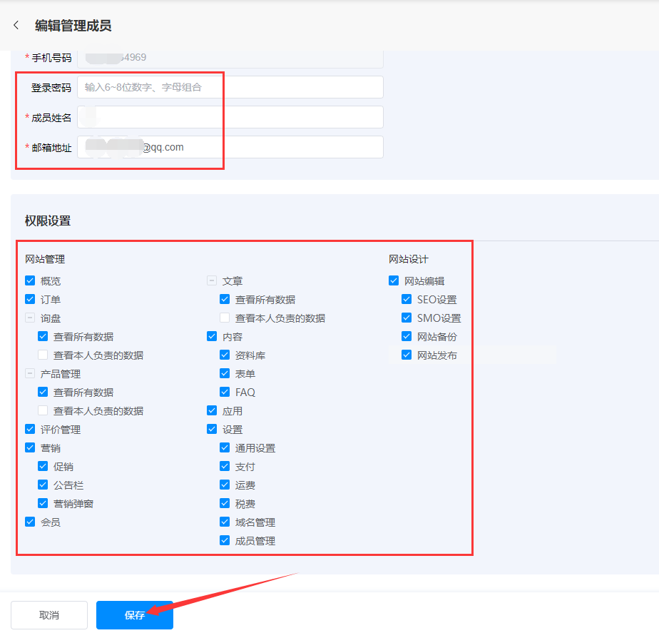
Task: Uncheck the 网站发布 checkbox
Action: [x=407, y=355]
